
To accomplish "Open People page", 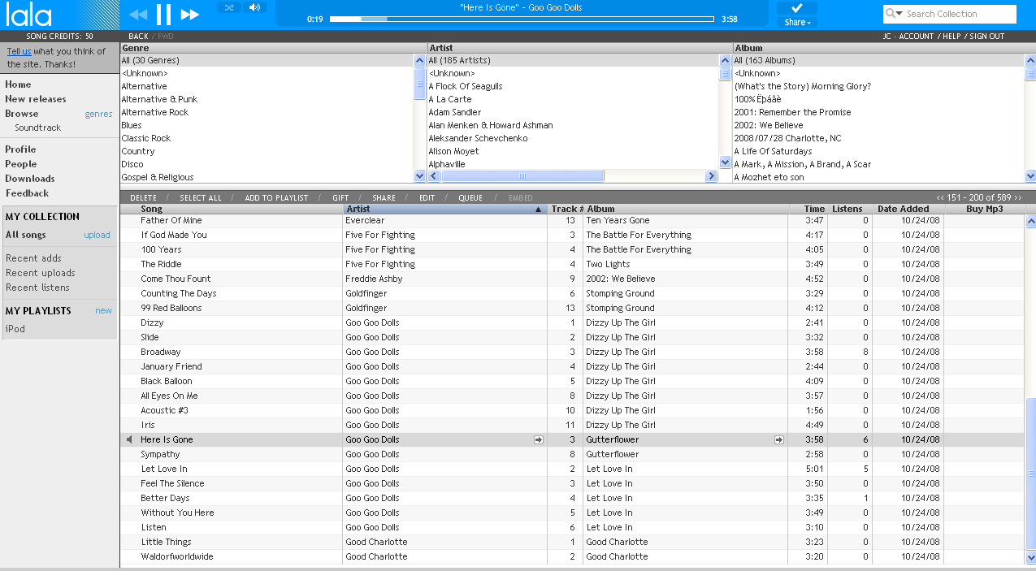I will point(21,164).
